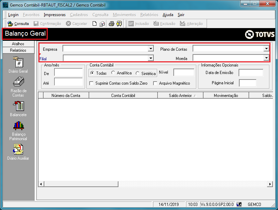This screenshot has width=278, height=210.
Task: Click the TOTVS logo
Action: pos(260,34)
